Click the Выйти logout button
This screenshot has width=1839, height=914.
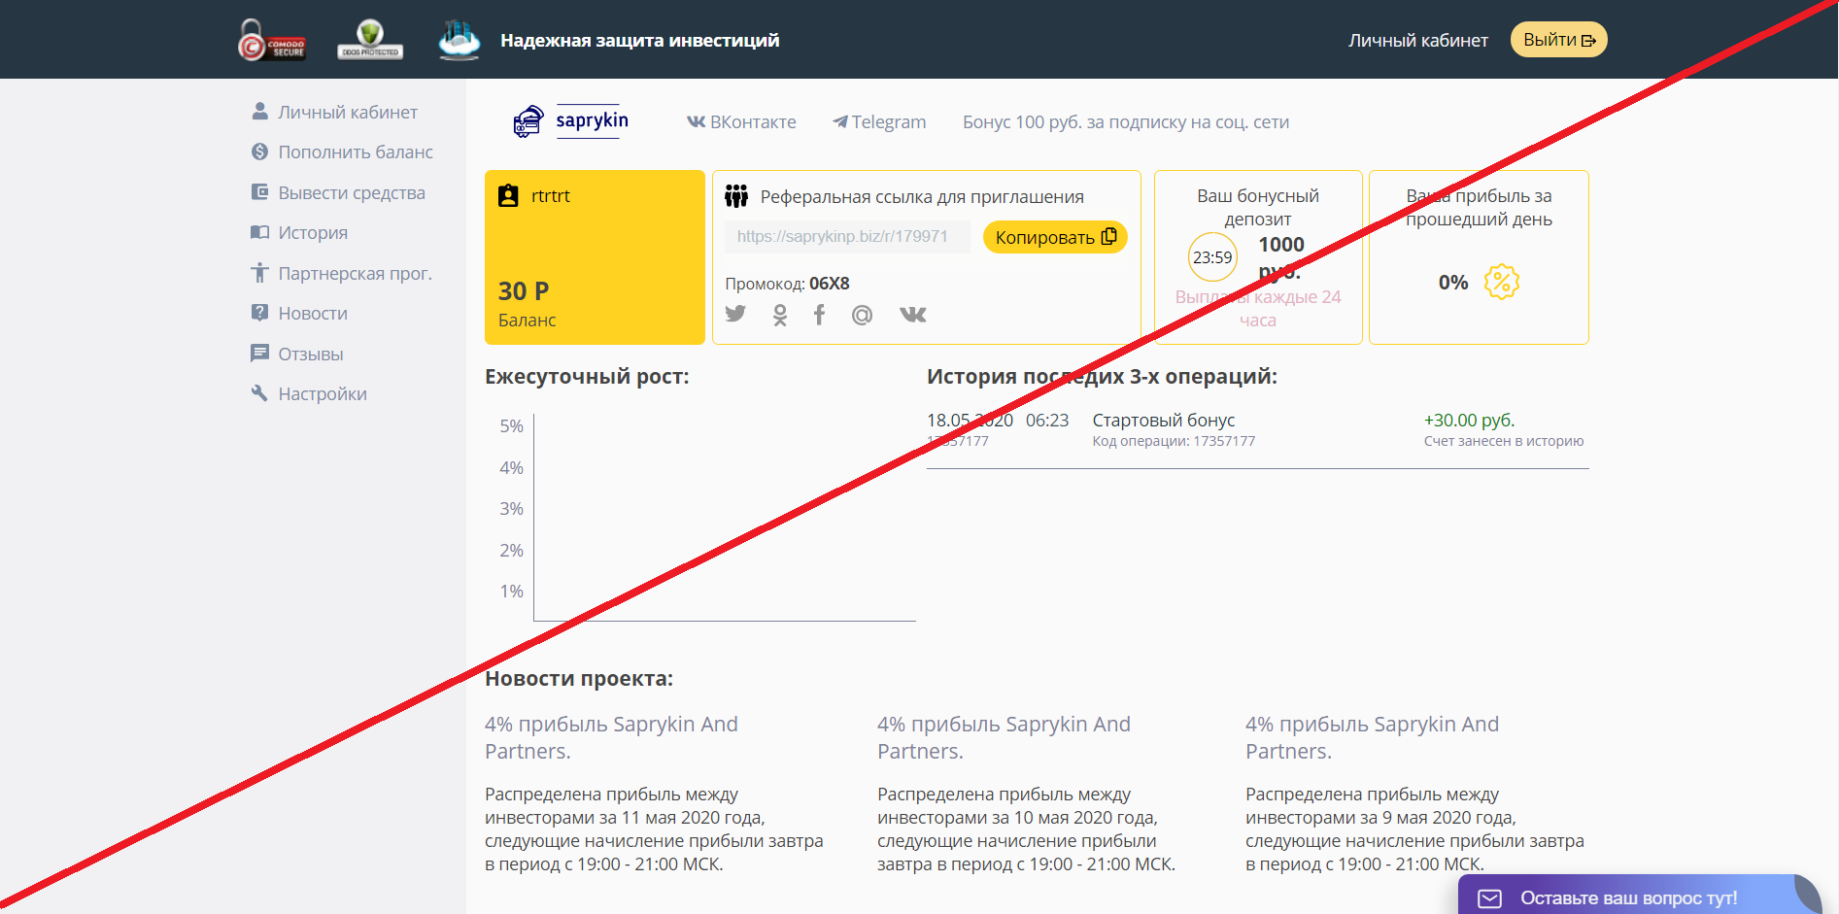click(1558, 40)
